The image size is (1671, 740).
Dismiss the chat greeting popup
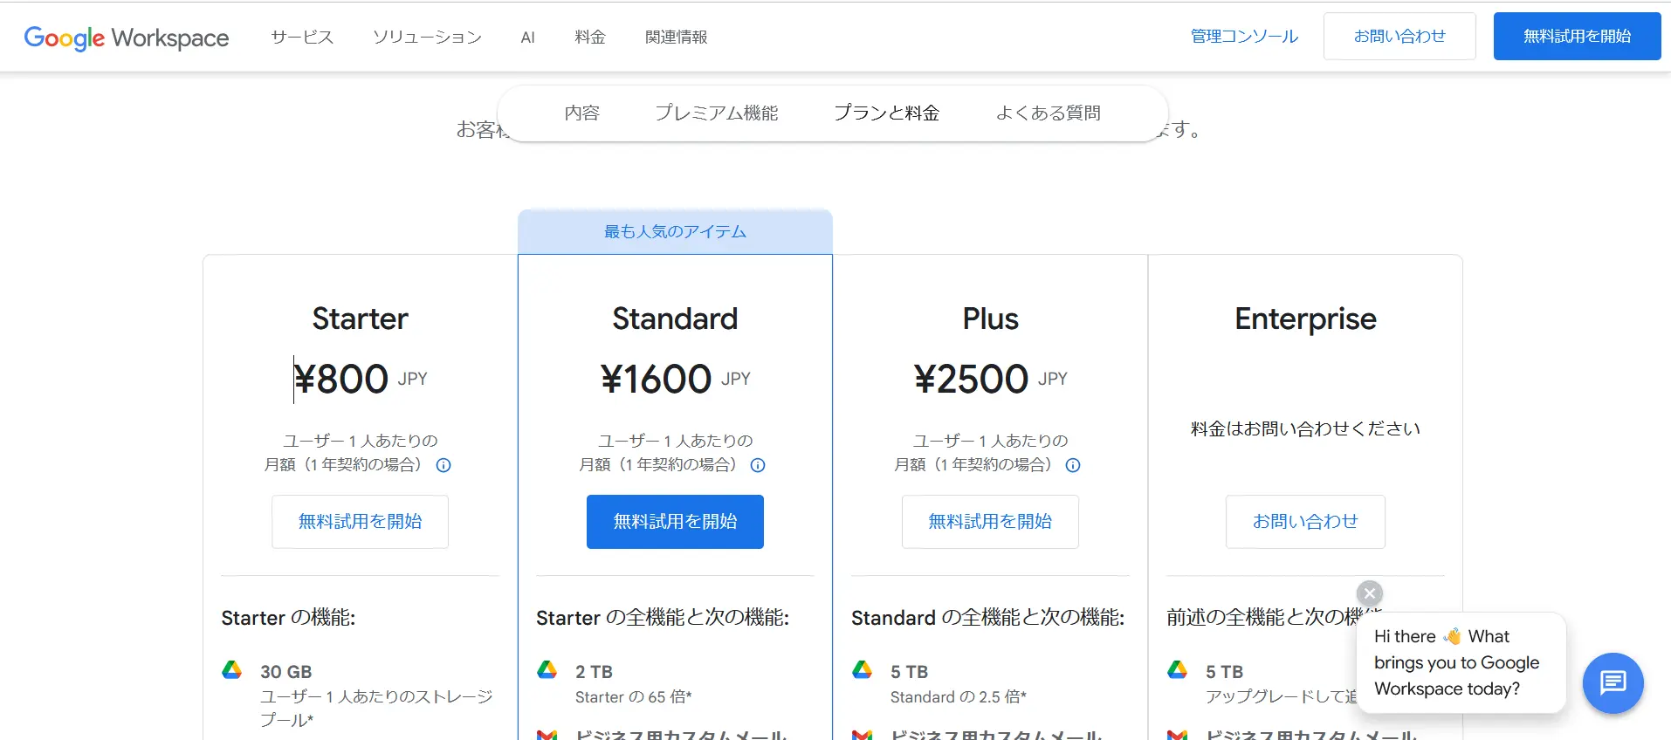click(x=1370, y=593)
